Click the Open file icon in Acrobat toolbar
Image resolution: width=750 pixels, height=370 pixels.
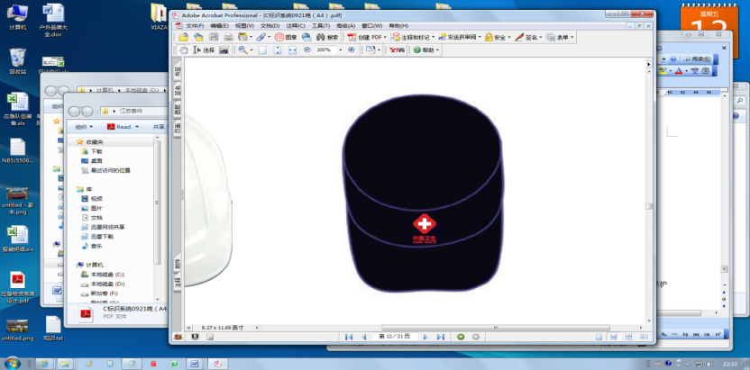(184, 38)
